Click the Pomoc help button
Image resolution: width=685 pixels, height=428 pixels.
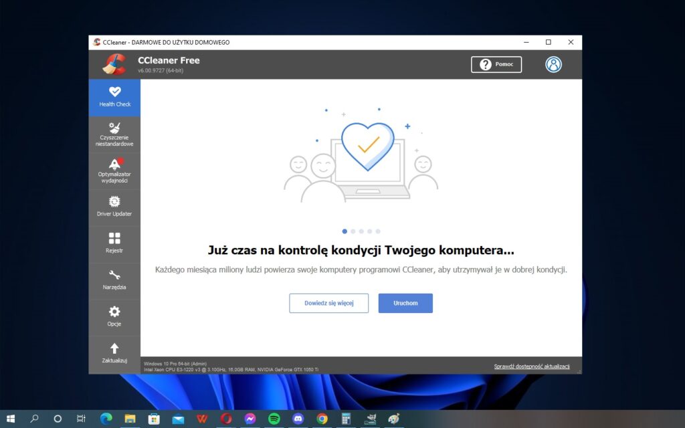[x=496, y=64]
